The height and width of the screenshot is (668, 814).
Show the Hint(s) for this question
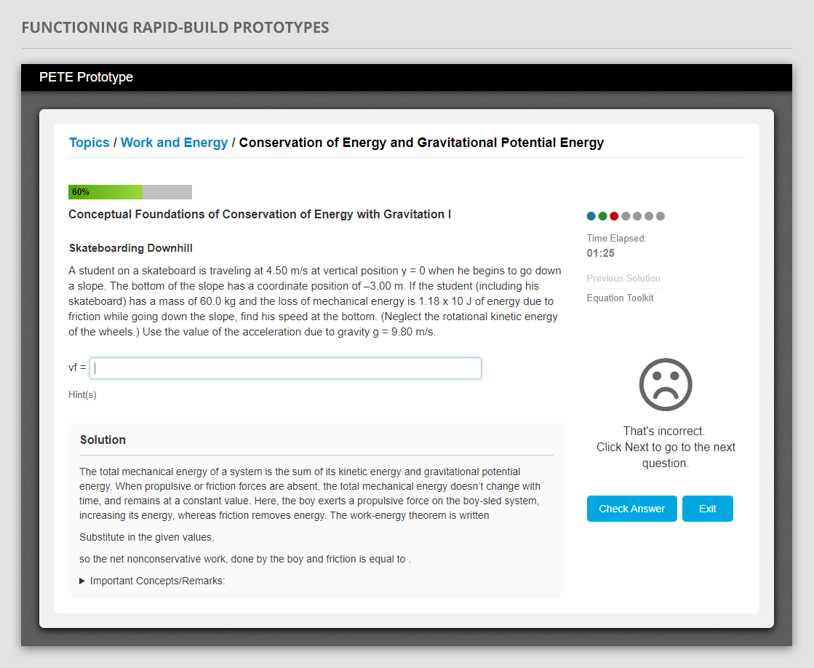tap(82, 395)
